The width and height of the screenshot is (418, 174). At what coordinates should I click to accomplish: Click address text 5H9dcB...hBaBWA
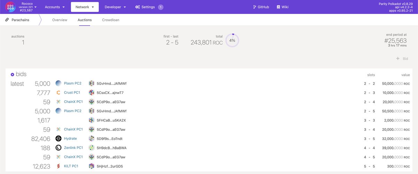(111, 148)
